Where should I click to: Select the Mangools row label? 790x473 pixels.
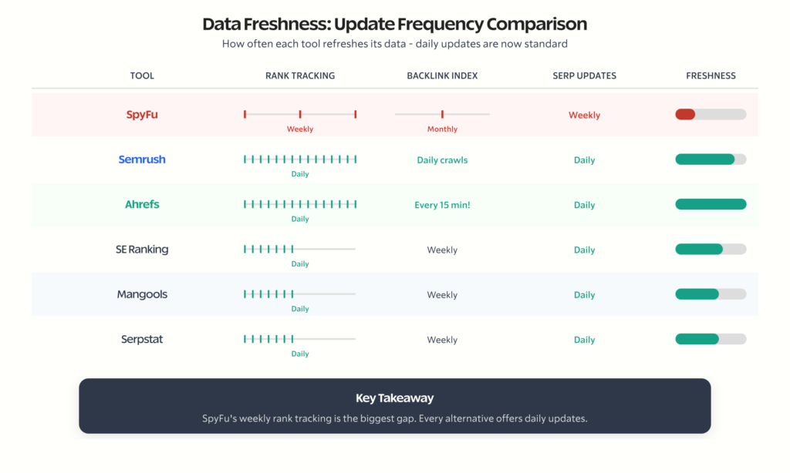click(142, 294)
